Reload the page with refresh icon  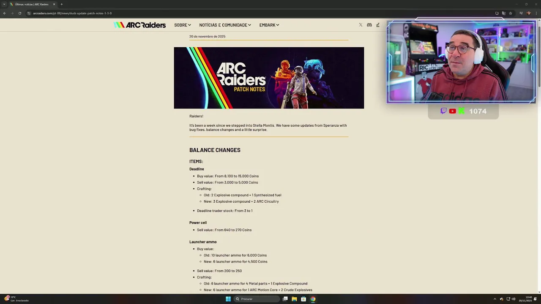(19, 13)
